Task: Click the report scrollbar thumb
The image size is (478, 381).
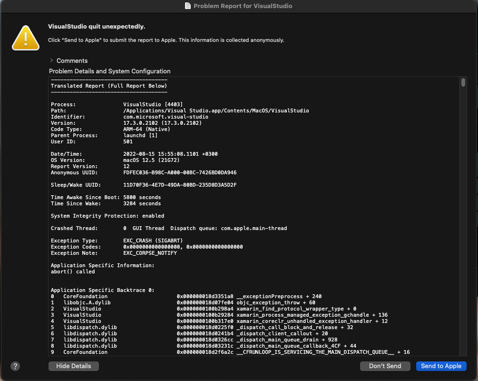Action: tap(463, 82)
